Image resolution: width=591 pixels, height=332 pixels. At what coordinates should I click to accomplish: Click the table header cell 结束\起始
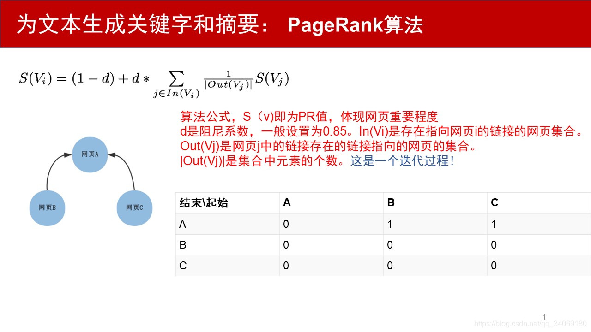point(227,203)
